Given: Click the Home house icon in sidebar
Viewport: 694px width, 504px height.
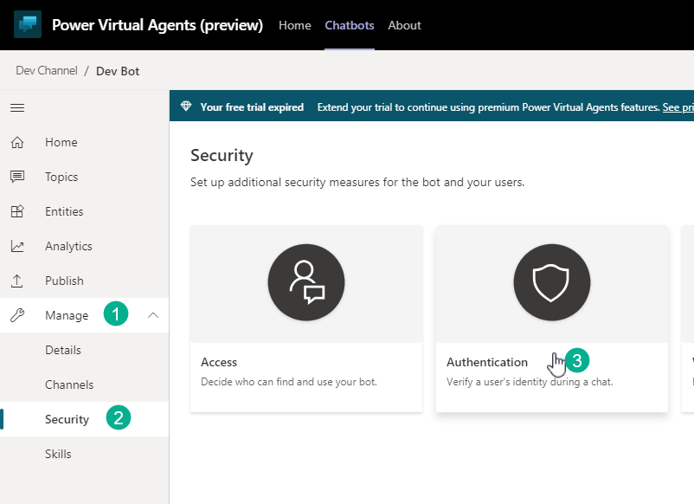Looking at the screenshot, I should tap(17, 142).
